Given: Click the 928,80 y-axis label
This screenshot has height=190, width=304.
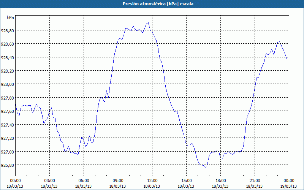Looking at the screenshot, I should pos(7,30).
